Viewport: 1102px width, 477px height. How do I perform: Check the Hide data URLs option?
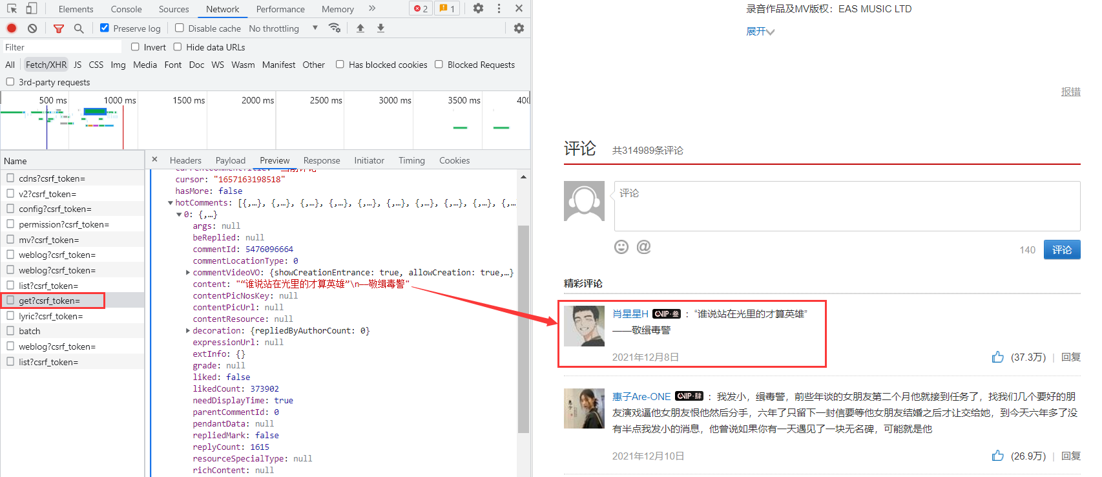point(178,47)
